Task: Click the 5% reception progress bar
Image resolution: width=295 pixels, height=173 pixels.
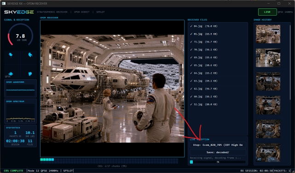Action: [218, 162]
